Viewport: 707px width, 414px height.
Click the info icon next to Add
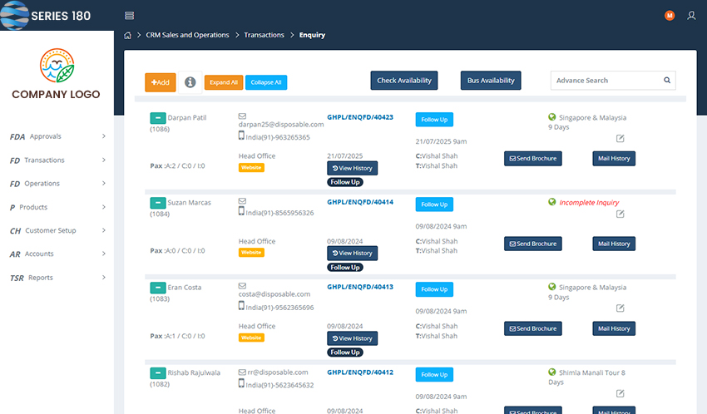click(x=190, y=82)
